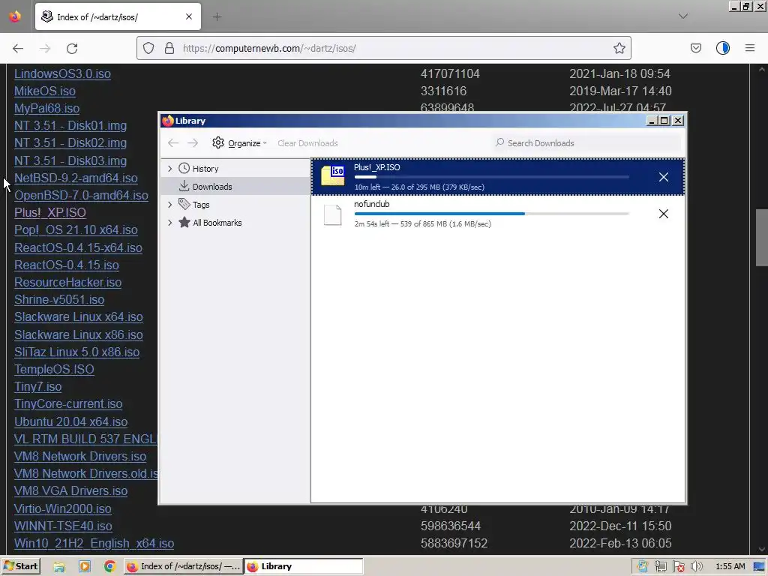This screenshot has height=576, width=768.
Task: Open the Ubuntu 20.04 x64.iso link
Action: [x=71, y=421]
